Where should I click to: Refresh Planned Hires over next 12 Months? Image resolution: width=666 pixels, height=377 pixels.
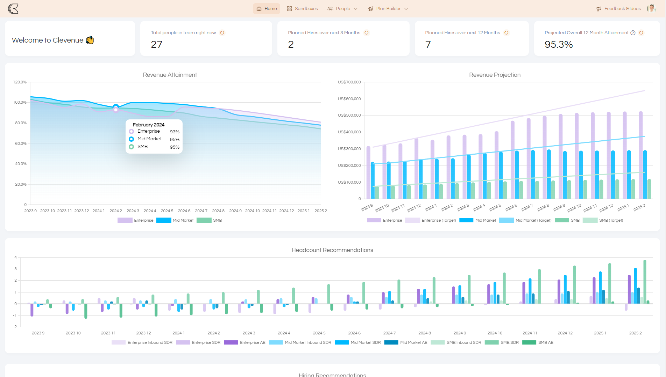[x=506, y=33]
